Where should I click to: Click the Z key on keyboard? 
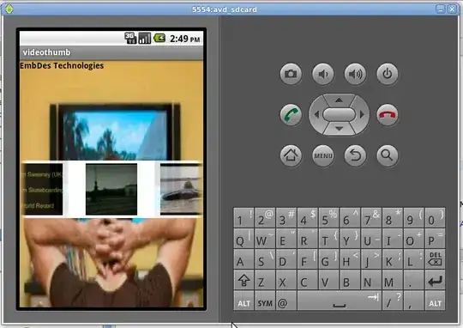pos(265,280)
